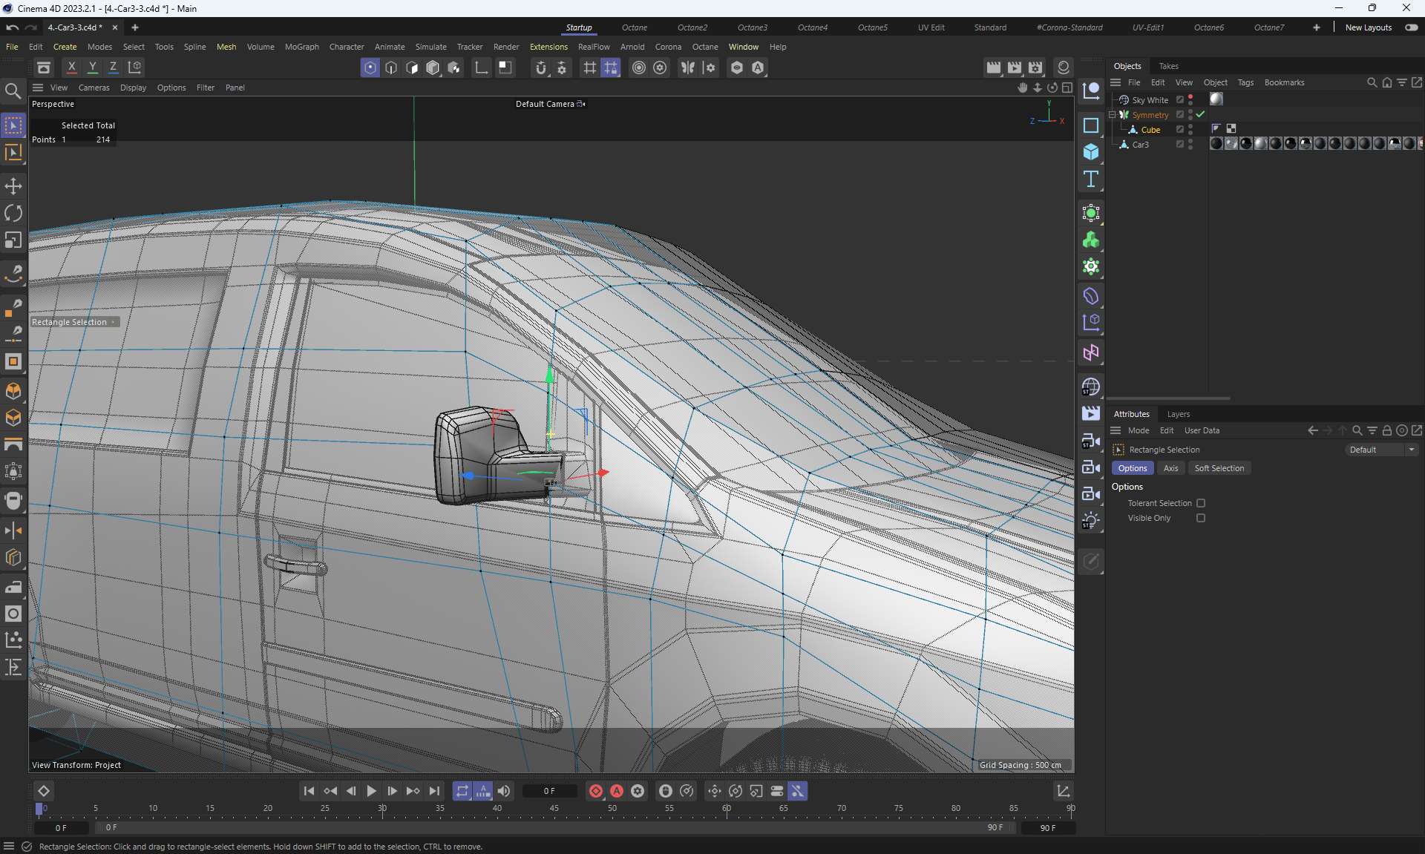This screenshot has width=1425, height=854.
Task: Click the Text spline icon
Action: (1090, 179)
